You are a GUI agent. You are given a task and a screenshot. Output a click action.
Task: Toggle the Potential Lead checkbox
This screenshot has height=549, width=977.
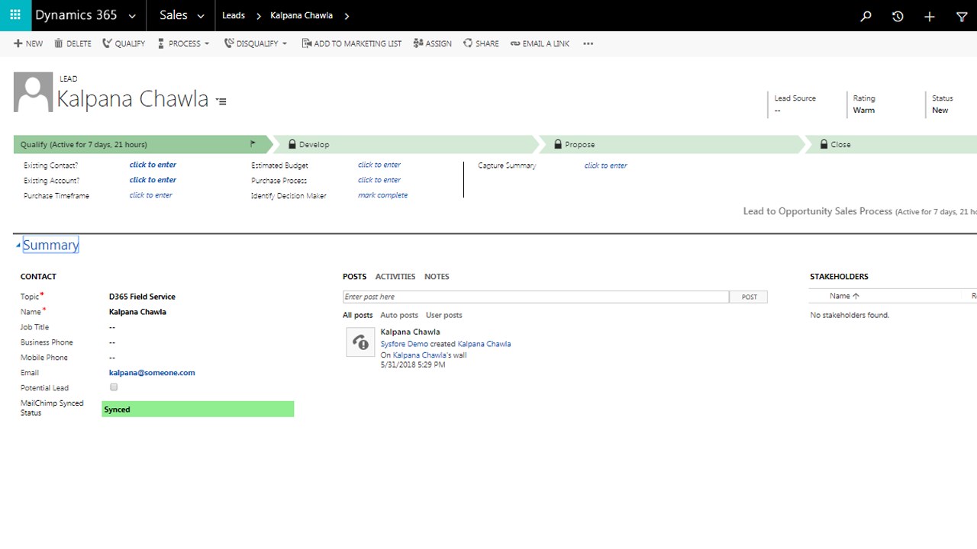point(114,387)
